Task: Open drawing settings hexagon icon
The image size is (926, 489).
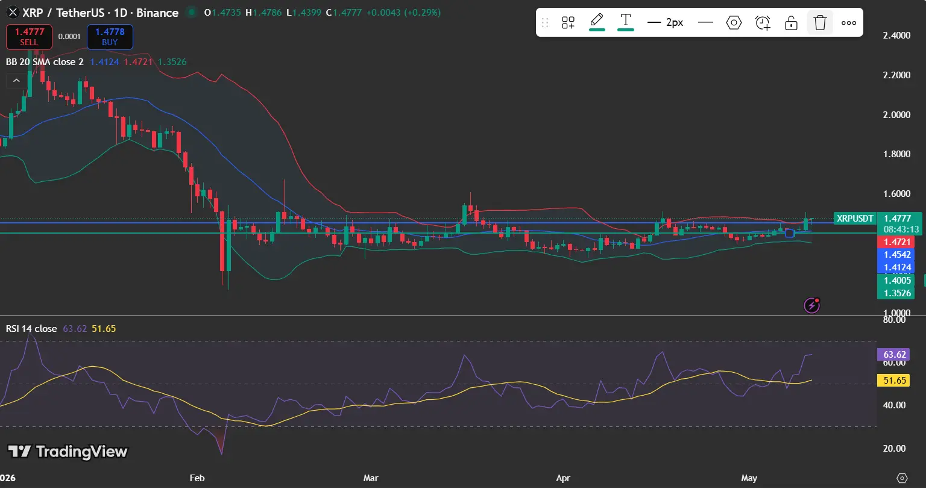Action: point(734,23)
